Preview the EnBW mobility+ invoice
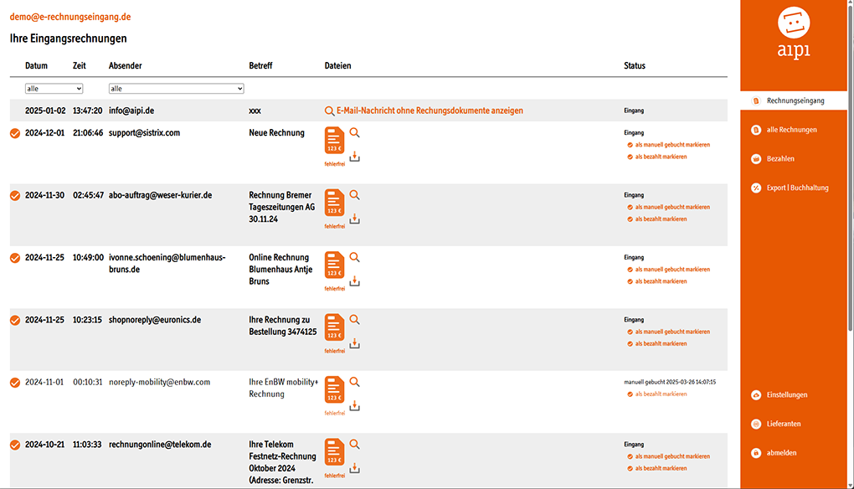 [x=354, y=382]
